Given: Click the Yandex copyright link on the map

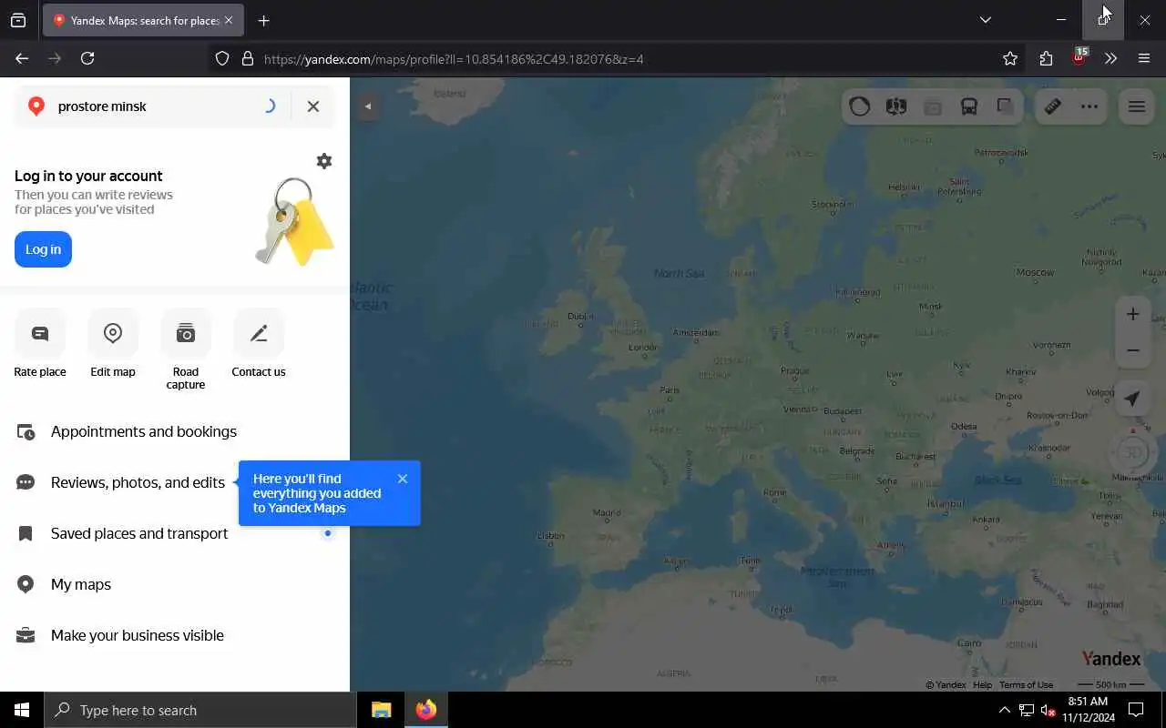Looking at the screenshot, I should (946, 684).
